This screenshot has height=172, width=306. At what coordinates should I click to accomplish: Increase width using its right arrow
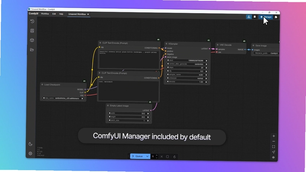148,113
